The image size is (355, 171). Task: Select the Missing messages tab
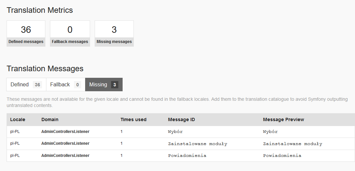click(98, 85)
